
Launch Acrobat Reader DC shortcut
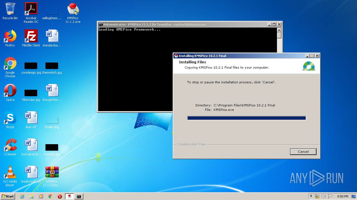tap(31, 12)
